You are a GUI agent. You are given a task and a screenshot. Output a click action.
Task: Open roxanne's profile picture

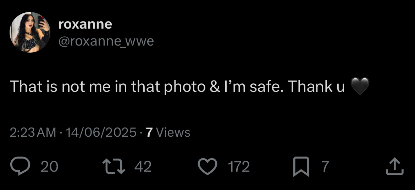30,32
